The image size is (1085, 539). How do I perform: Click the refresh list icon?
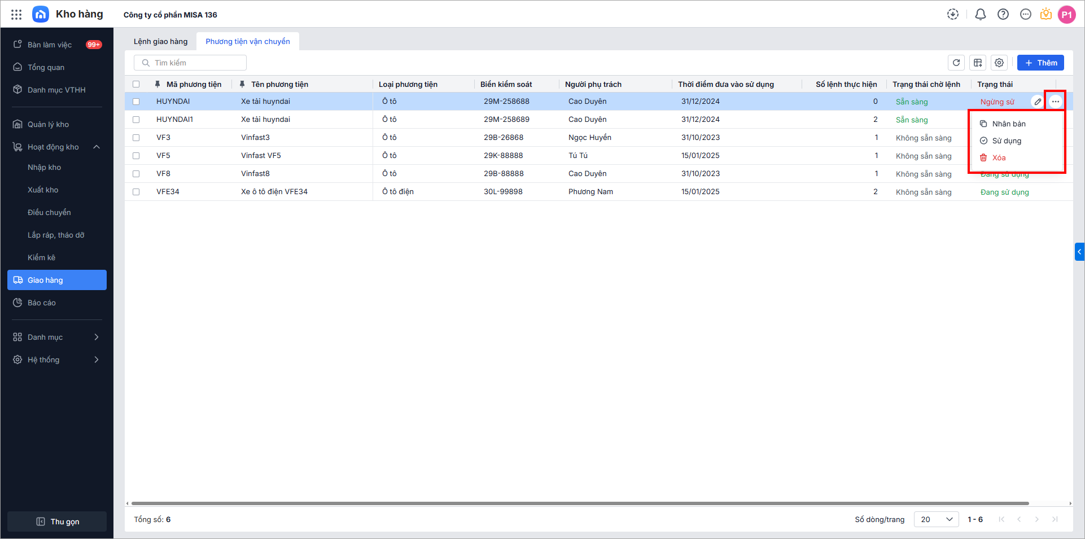(956, 63)
